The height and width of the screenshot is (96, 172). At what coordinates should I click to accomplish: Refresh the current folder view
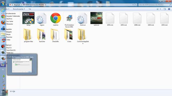pos(136,5)
